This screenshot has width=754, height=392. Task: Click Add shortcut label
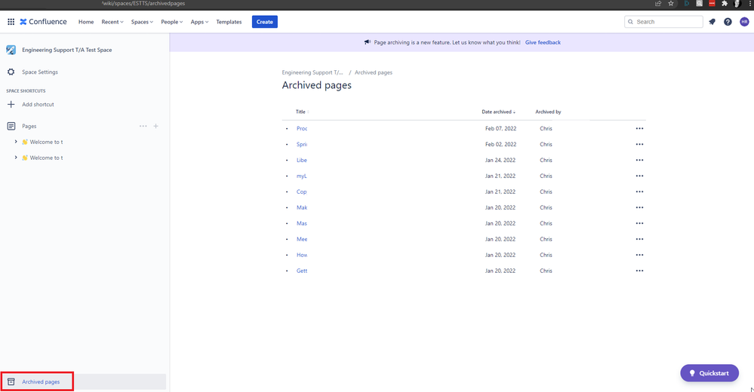pos(38,104)
